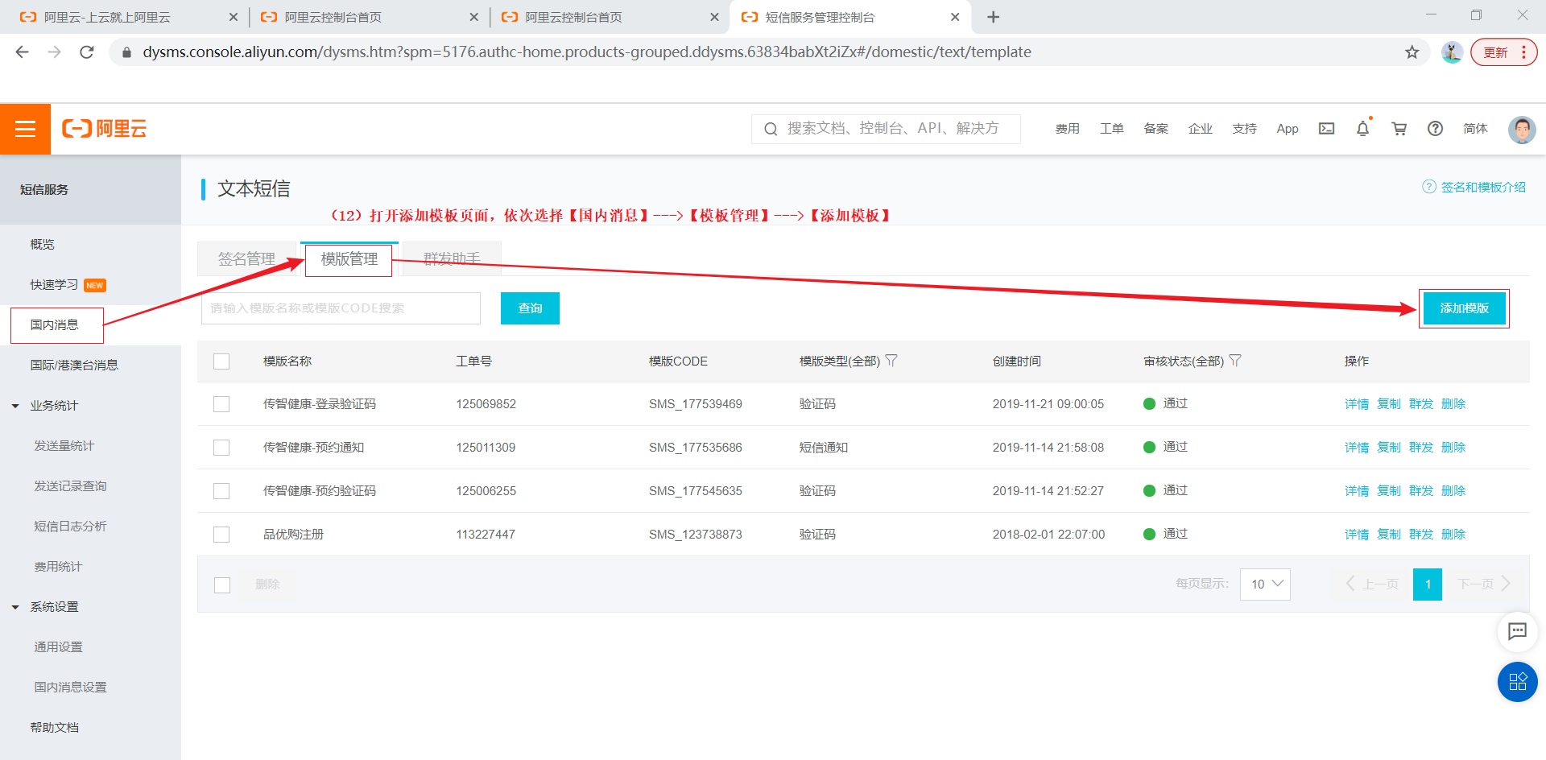
Task: Open the Chrome 更新 menu
Action: tap(1503, 52)
